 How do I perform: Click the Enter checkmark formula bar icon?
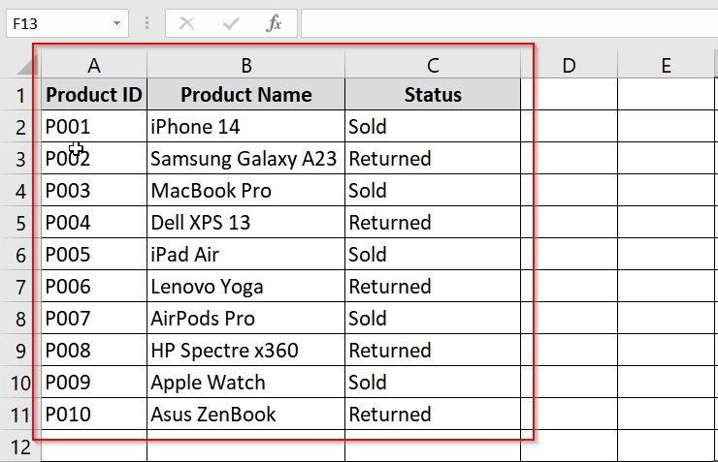[231, 23]
